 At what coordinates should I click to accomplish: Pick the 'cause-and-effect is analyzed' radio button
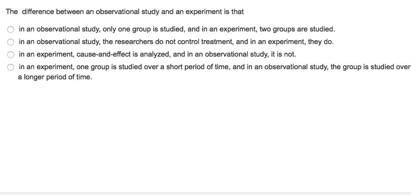tap(11, 55)
